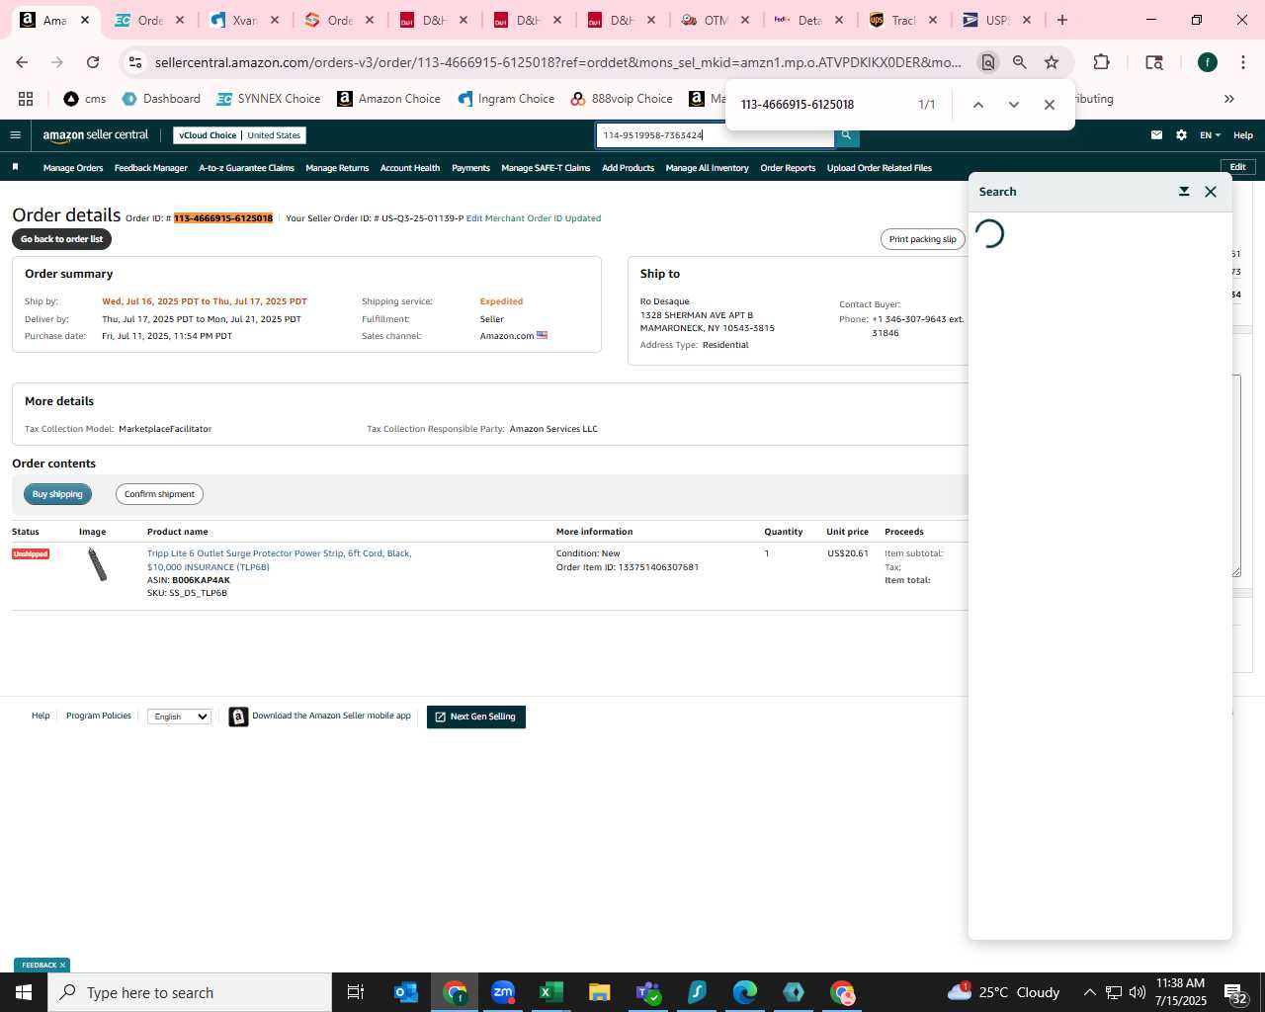Click the FEEDBACK tab close icon
The width and height of the screenshot is (1265, 1012).
pyautogui.click(x=62, y=966)
